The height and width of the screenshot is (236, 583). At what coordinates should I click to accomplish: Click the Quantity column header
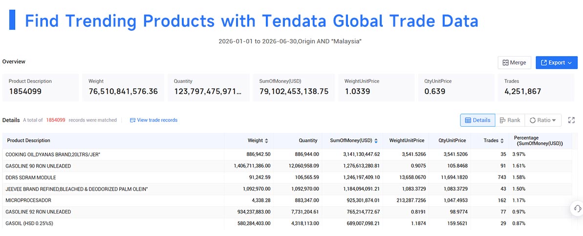click(308, 140)
